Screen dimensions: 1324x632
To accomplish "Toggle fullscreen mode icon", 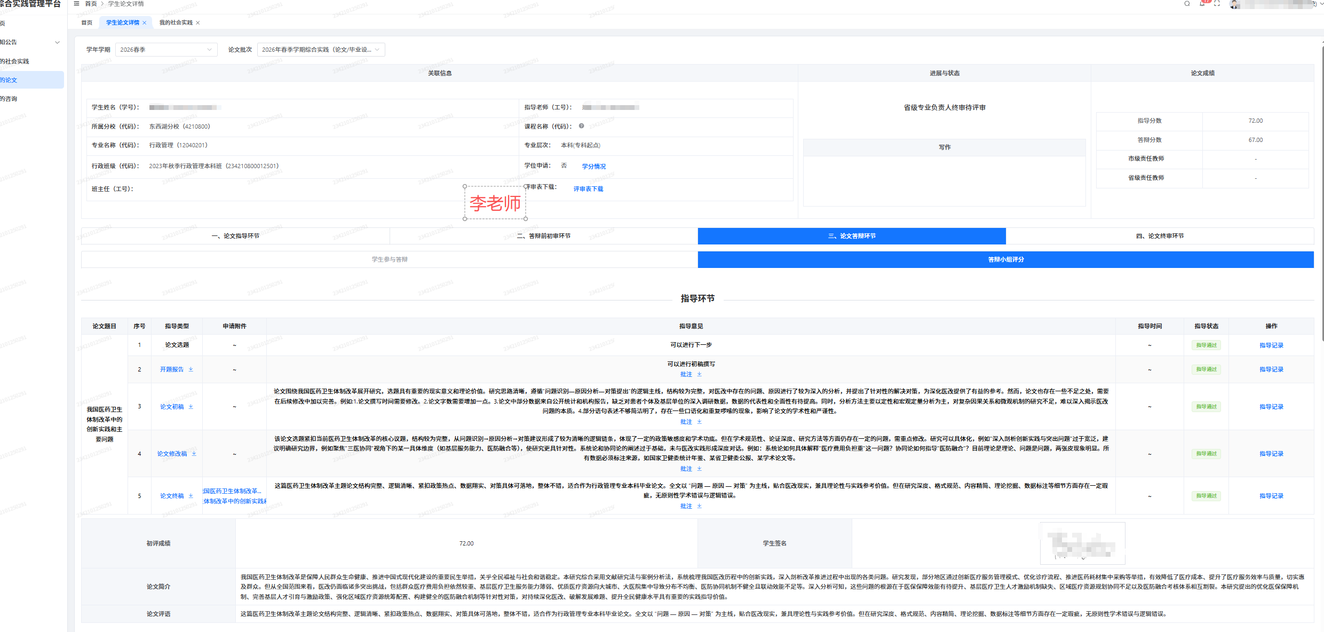I will (1217, 4).
